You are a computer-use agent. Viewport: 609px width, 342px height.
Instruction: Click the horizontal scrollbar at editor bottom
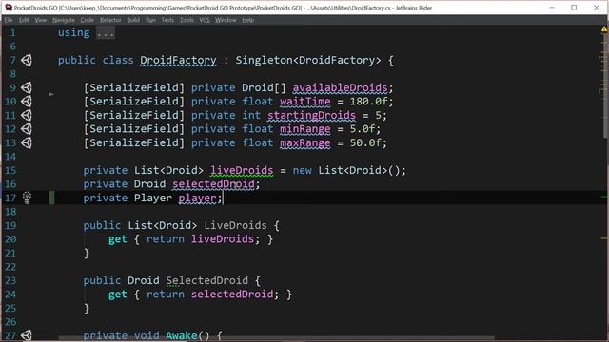277,338
